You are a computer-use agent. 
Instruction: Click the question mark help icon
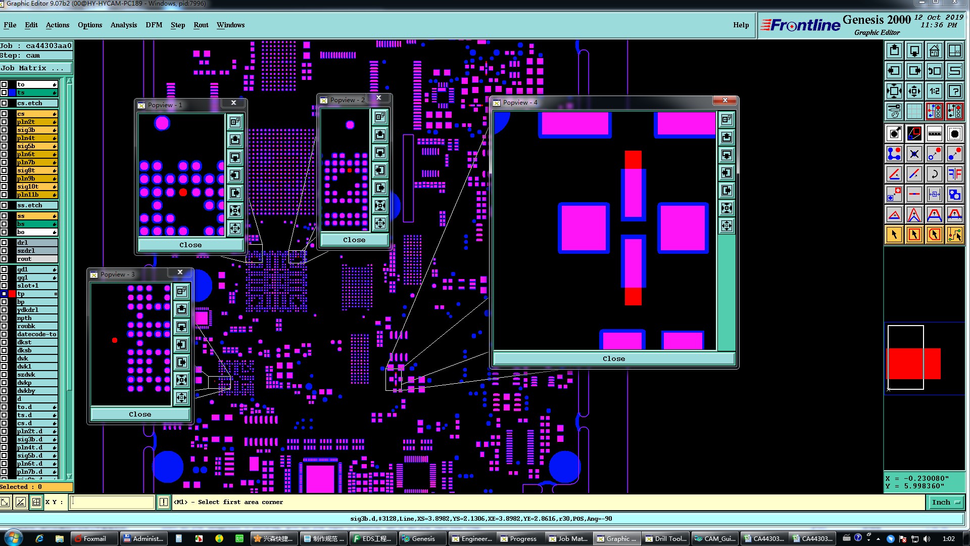[x=954, y=91]
